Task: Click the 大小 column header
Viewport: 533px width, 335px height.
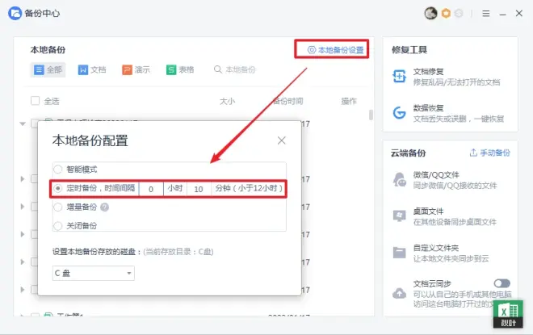Action: click(x=227, y=101)
